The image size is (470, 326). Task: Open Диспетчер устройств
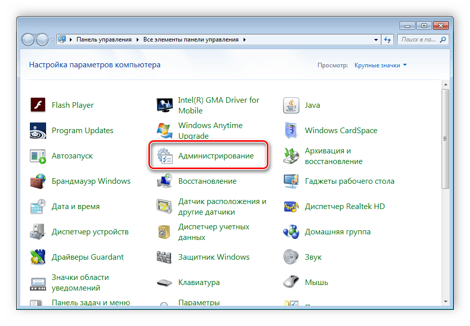tap(92, 231)
